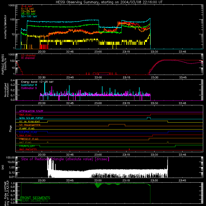The image size is (206, 206).
Task: Click the ATTENUATOR STATE flag label
Action: pos(31,111)
